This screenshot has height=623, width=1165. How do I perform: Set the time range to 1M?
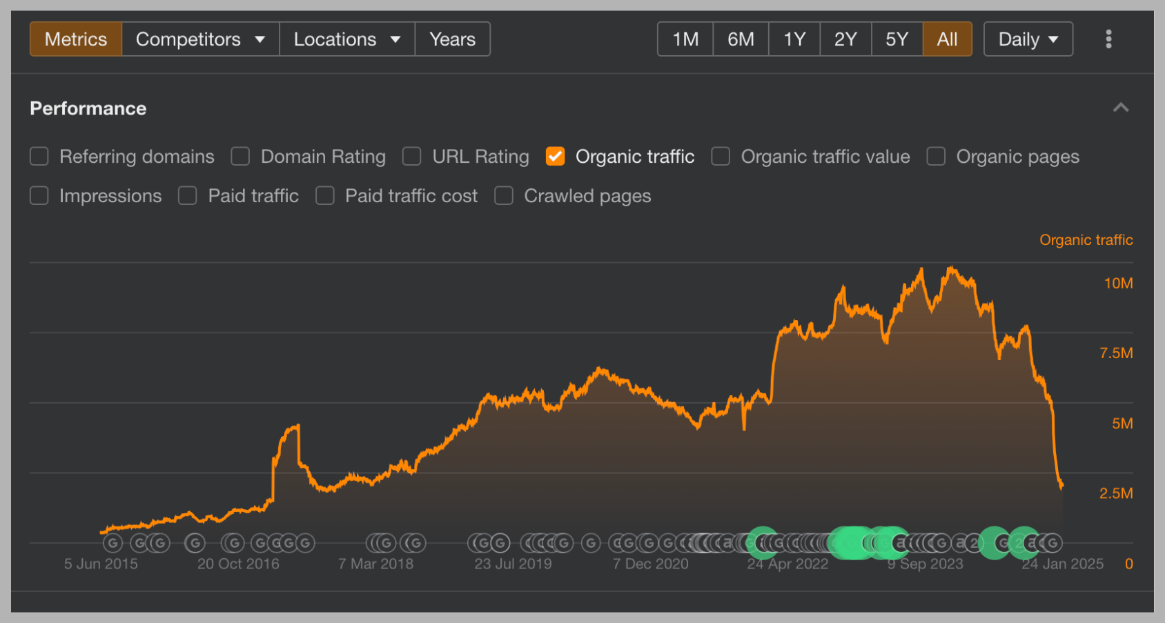pos(685,39)
